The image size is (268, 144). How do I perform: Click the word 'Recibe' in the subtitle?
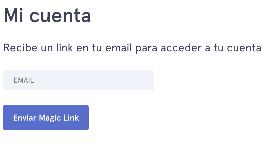click(20, 48)
